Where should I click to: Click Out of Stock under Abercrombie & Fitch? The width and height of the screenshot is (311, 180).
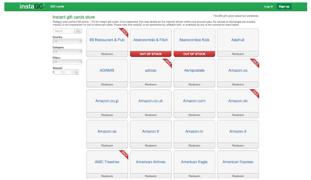click(x=151, y=54)
